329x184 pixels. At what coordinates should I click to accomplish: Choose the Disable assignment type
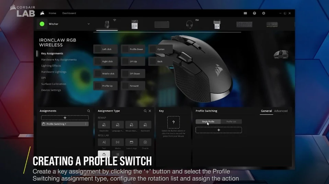tap(145, 142)
